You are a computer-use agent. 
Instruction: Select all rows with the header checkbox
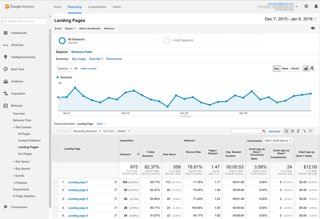click(55, 149)
